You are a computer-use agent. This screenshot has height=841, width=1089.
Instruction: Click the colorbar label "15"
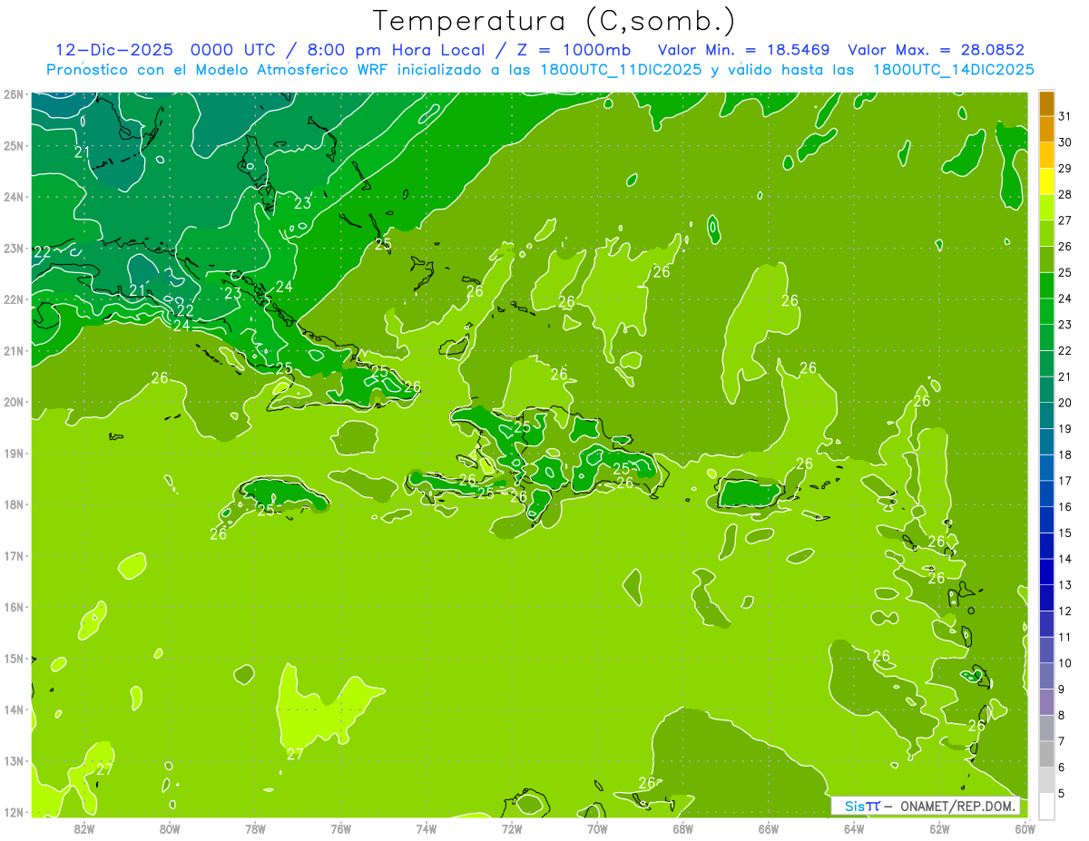pyautogui.click(x=1064, y=533)
